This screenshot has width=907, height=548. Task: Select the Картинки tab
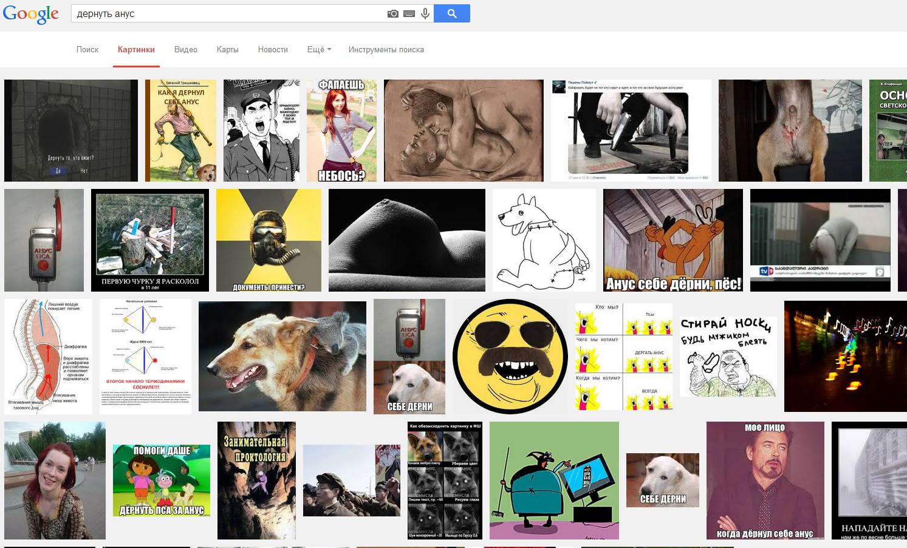point(136,50)
